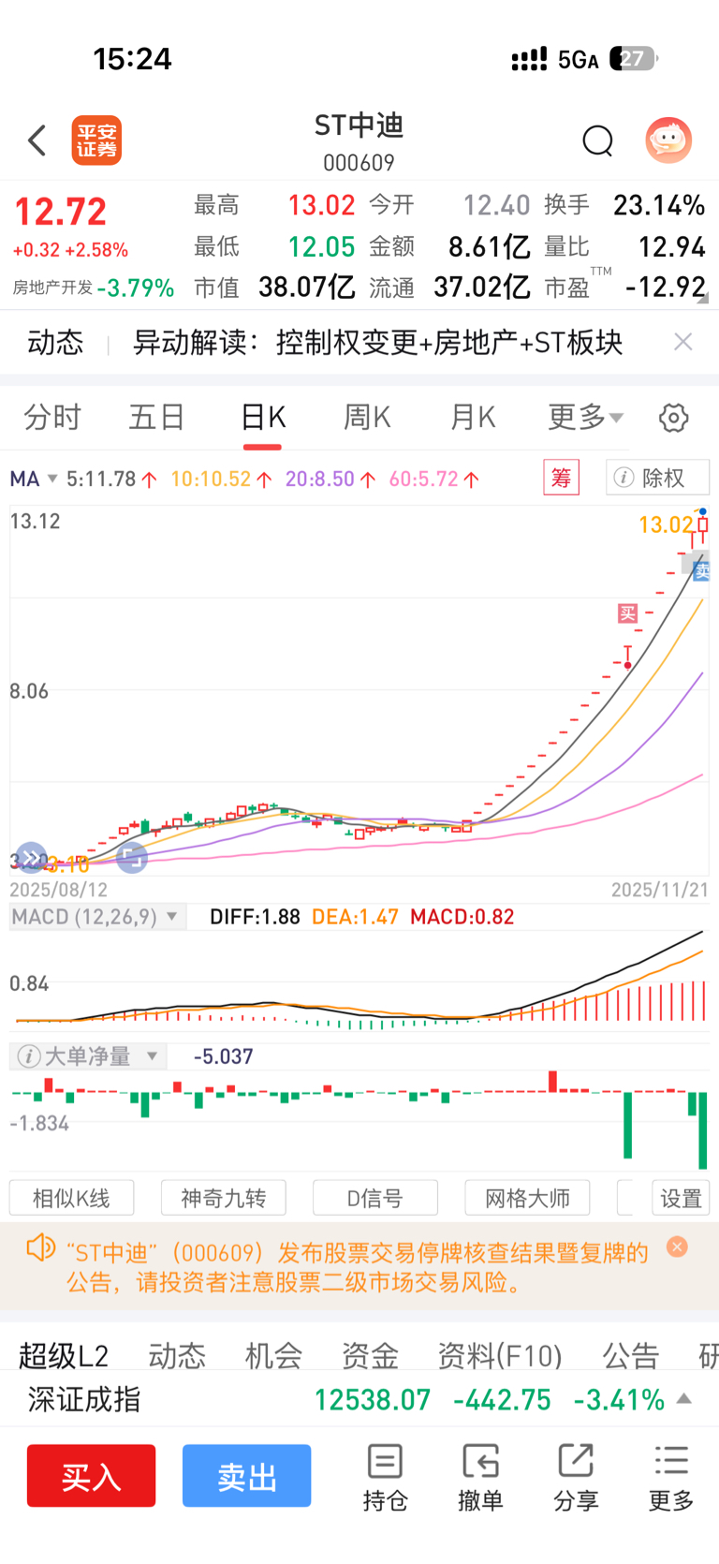Read 异动解读 控制权变更 headline
Screen dimensions: 719x1564
click(x=377, y=342)
